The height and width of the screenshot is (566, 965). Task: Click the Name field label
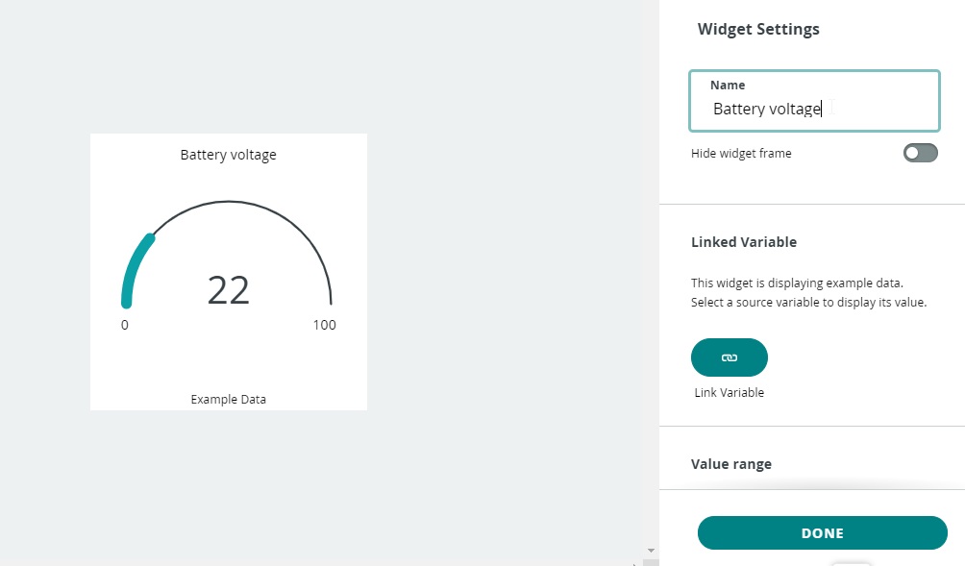[728, 85]
